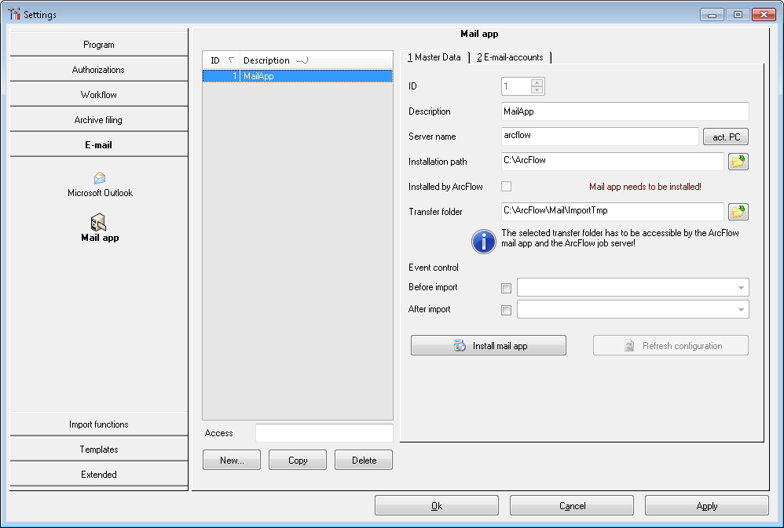Browse for Transfer folder location
Image resolution: width=784 pixels, height=528 pixels.
coord(738,212)
